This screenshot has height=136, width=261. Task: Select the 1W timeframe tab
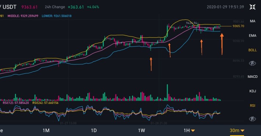coord(142,131)
